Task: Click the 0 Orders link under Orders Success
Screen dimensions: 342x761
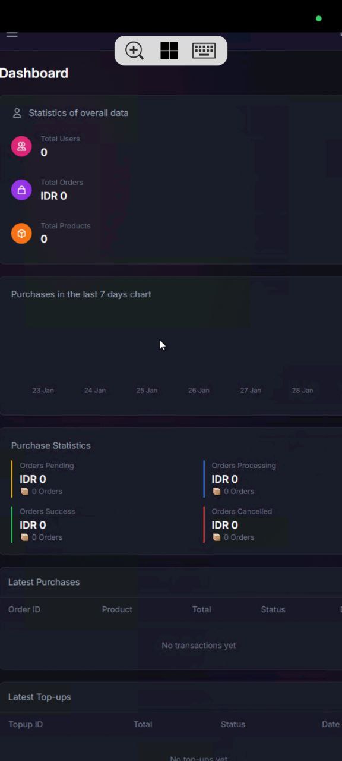Action: tap(47, 537)
